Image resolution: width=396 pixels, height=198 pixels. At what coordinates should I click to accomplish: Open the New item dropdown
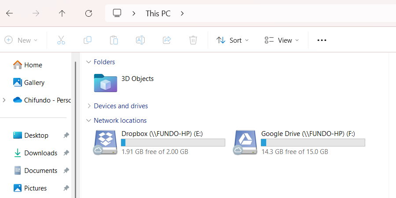coord(21,40)
